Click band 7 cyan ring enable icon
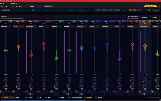Screen dimensions: 161x101 point(87,21)
